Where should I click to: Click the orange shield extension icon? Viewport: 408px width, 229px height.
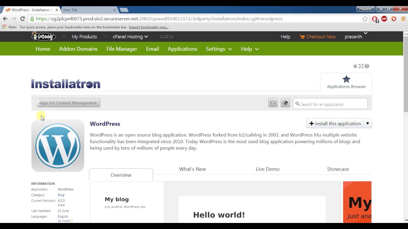click(394, 19)
